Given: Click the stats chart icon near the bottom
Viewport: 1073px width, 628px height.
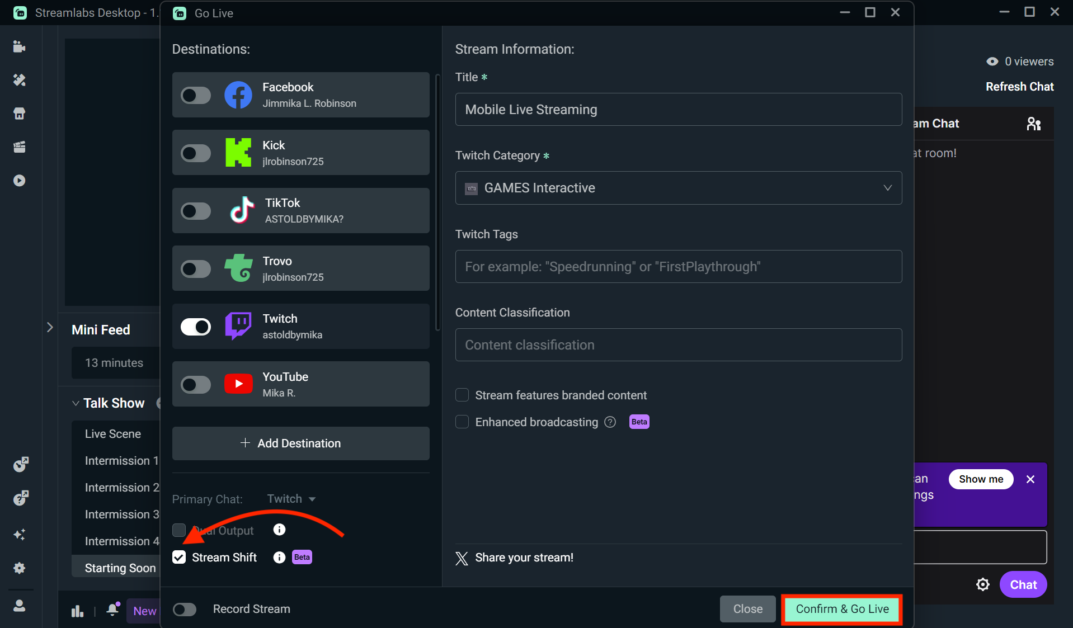Looking at the screenshot, I should point(77,610).
